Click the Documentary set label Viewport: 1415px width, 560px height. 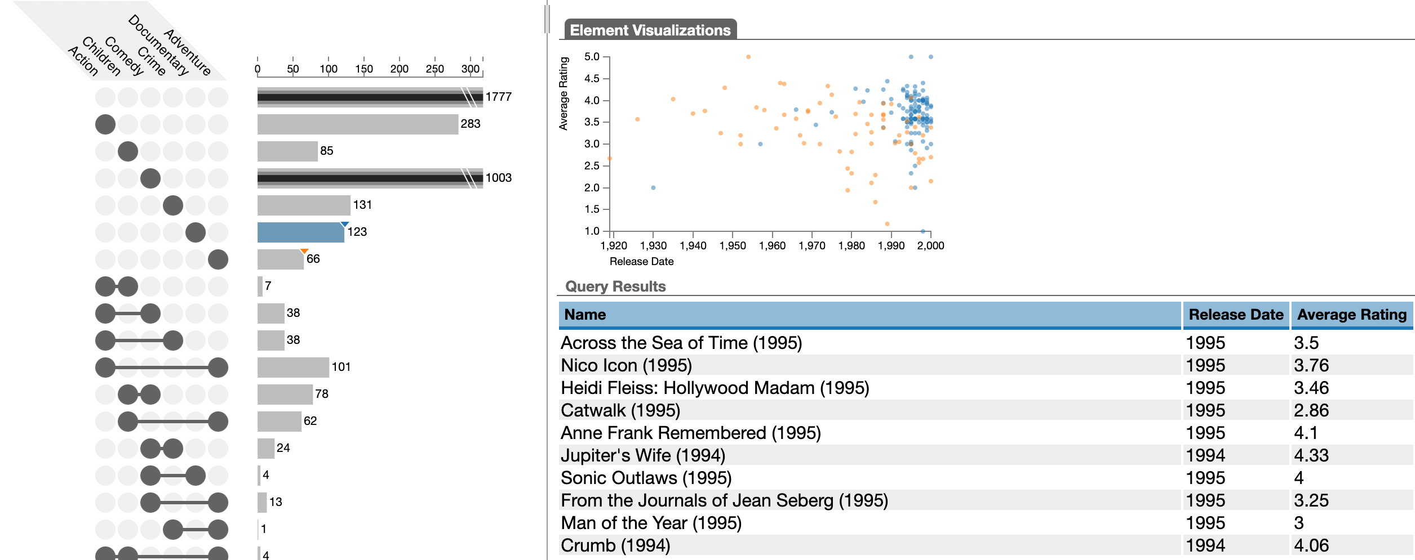[x=159, y=45]
